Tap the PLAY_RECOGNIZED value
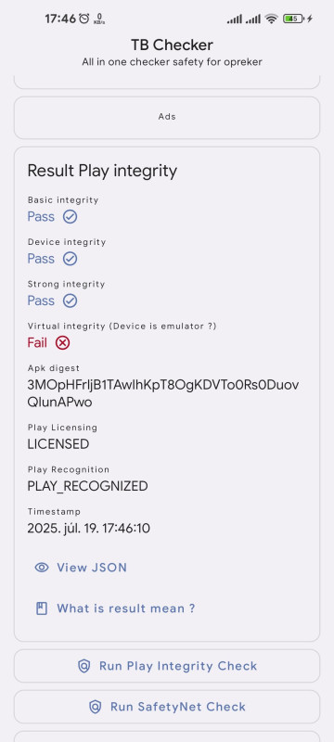Viewport: 334px width, 742px height. (x=87, y=486)
